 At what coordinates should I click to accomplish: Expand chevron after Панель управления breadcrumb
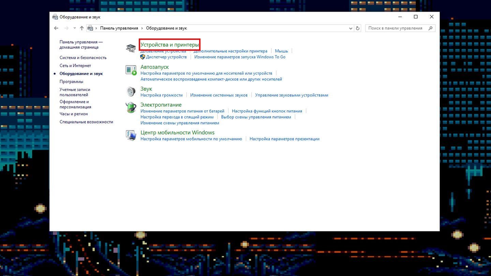(x=142, y=28)
